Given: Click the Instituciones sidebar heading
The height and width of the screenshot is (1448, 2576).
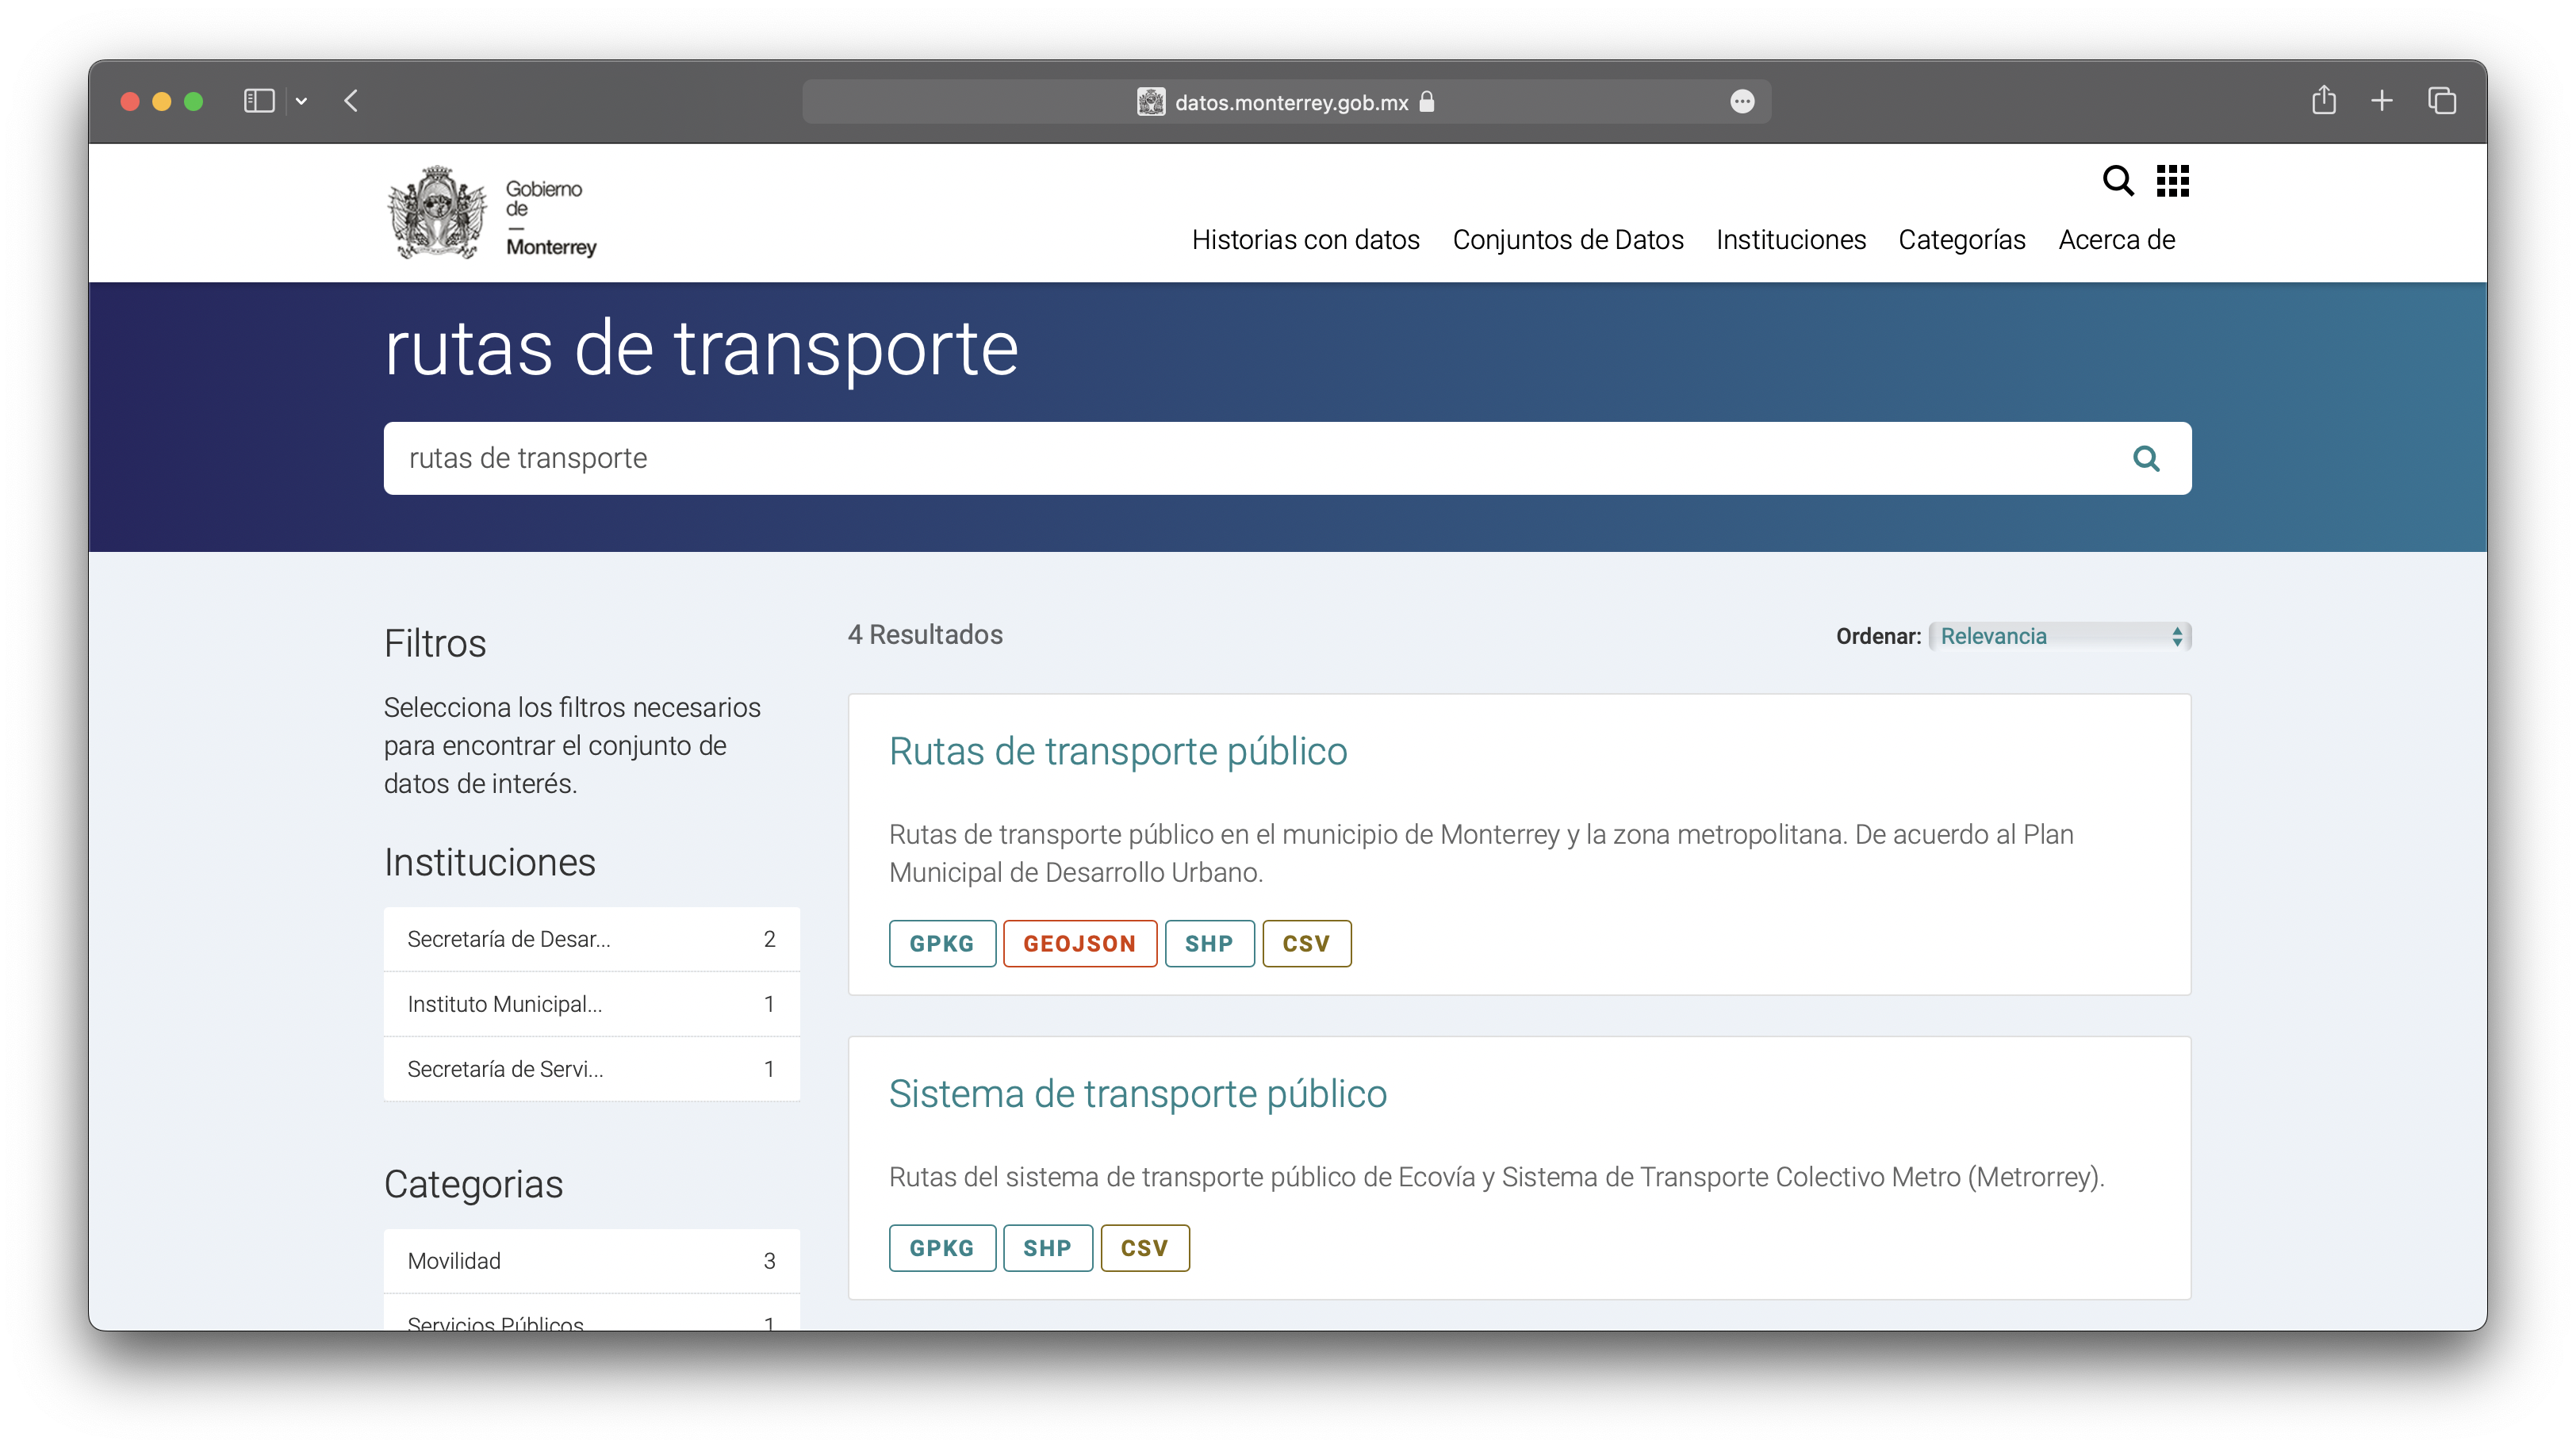Looking at the screenshot, I should tap(489, 862).
